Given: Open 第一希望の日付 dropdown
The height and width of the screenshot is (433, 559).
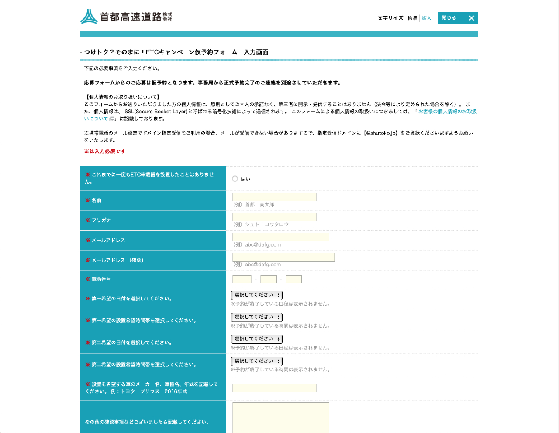Looking at the screenshot, I should tap(257, 295).
